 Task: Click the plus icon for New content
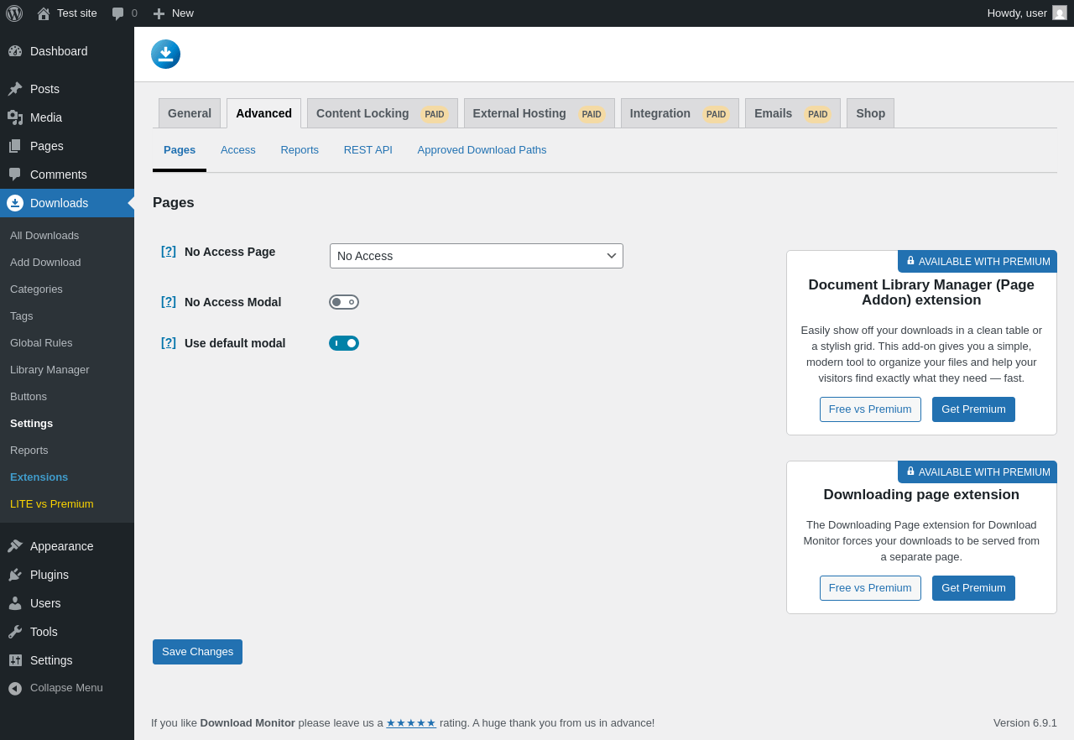[159, 13]
